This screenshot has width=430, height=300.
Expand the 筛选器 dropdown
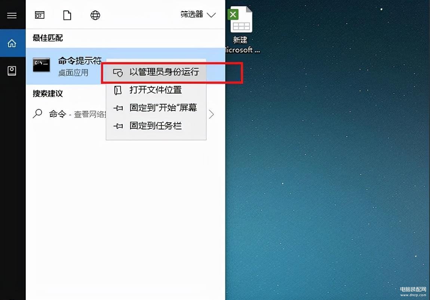198,14
